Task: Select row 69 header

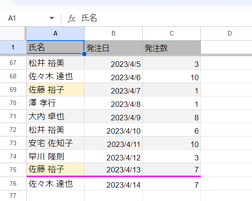Action: click(13, 89)
